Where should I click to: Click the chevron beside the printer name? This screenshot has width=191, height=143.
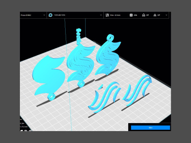[44, 15]
